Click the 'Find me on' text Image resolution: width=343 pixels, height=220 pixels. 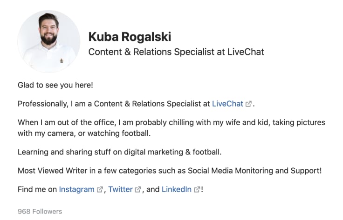[x=37, y=189]
